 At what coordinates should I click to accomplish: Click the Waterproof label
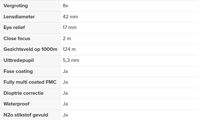coord(17,104)
